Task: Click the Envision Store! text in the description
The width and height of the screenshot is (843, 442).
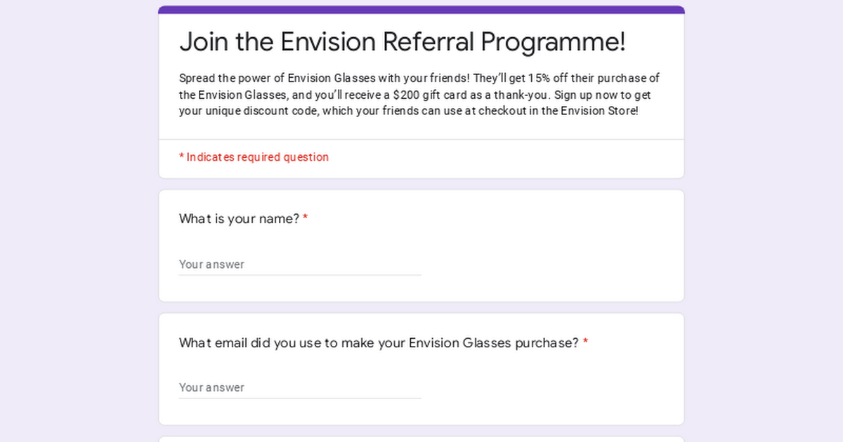Action: pos(599,111)
